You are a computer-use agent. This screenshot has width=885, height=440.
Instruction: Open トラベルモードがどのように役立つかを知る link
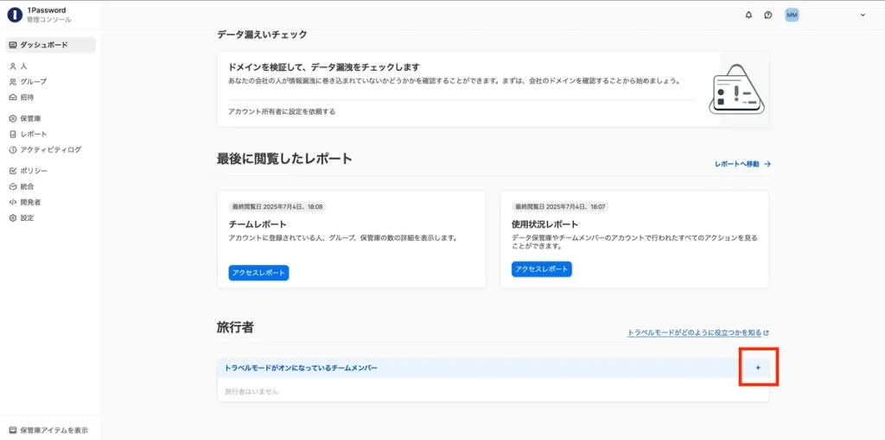tap(697, 332)
